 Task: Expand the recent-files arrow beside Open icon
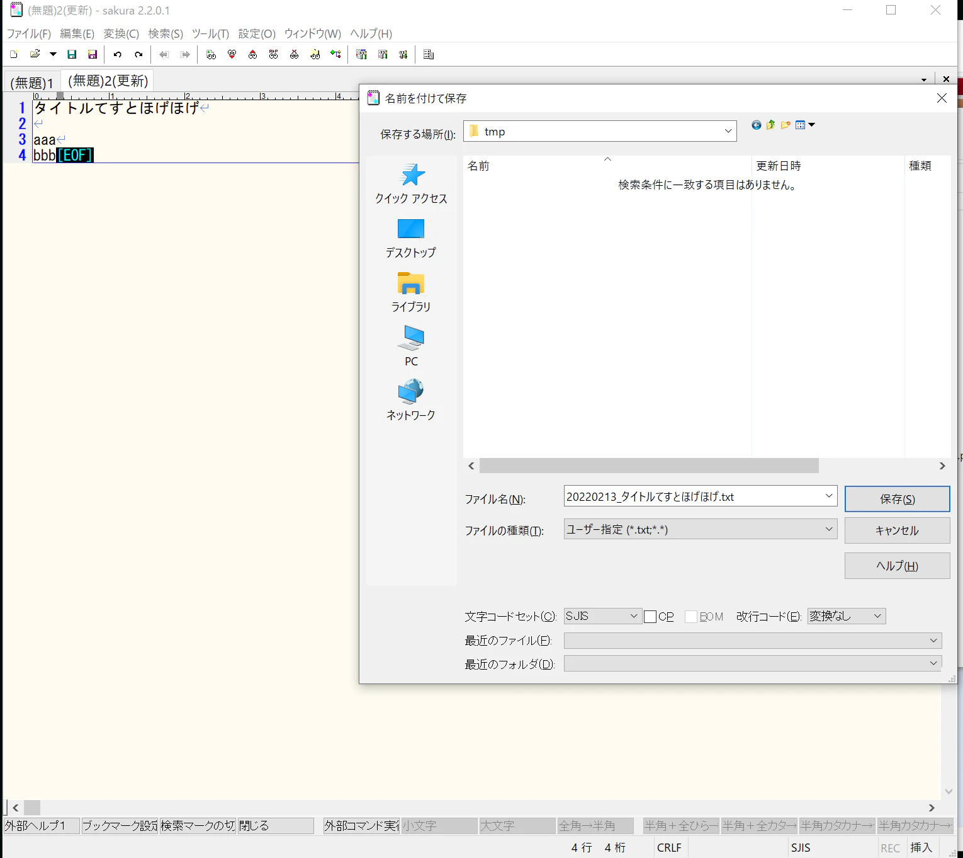coord(53,55)
